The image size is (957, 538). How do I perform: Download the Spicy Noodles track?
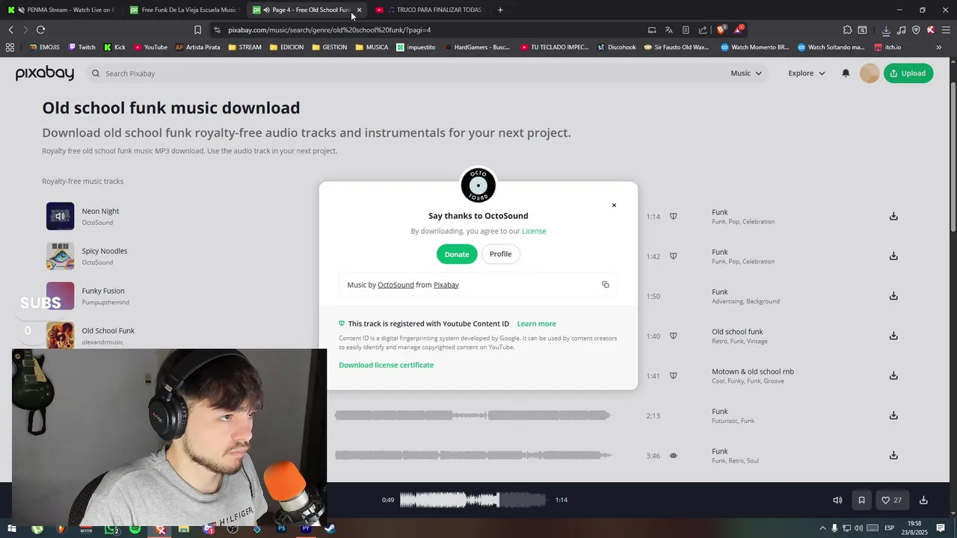(x=893, y=256)
